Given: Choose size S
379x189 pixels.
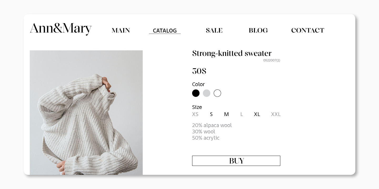Looking at the screenshot, I should tap(211, 114).
